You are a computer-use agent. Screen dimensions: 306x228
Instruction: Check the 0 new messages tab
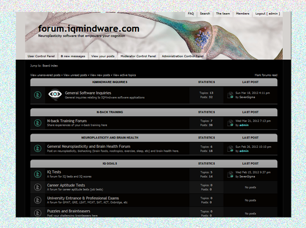tap(73, 56)
